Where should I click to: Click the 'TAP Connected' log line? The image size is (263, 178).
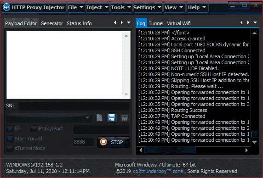172,116
